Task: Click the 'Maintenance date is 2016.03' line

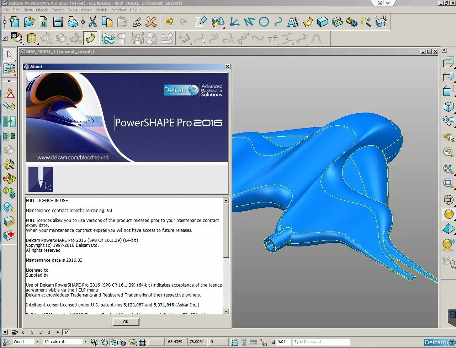Action: click(x=54, y=260)
